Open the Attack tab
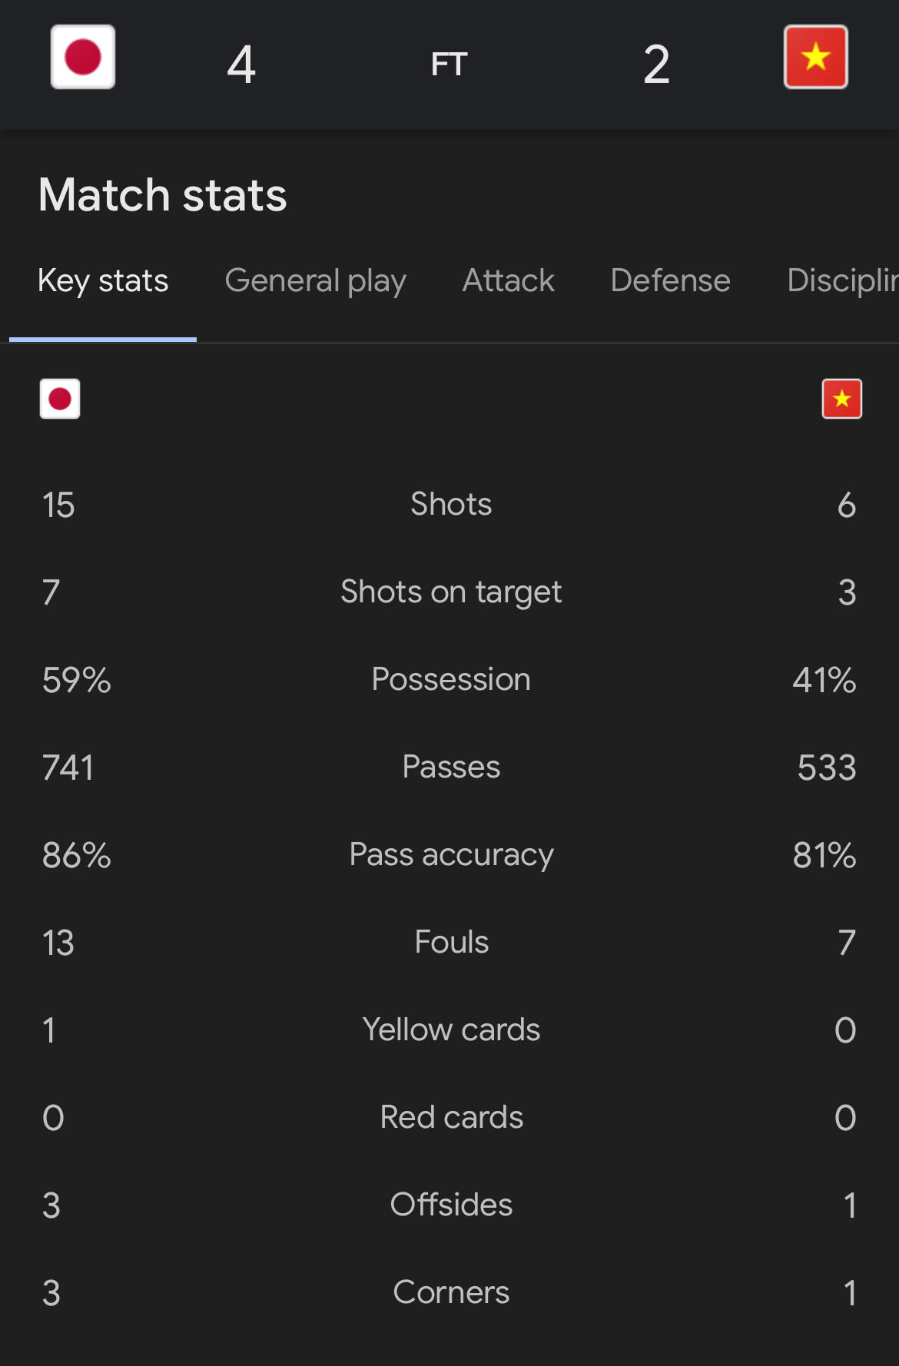The image size is (899, 1366). 508,281
